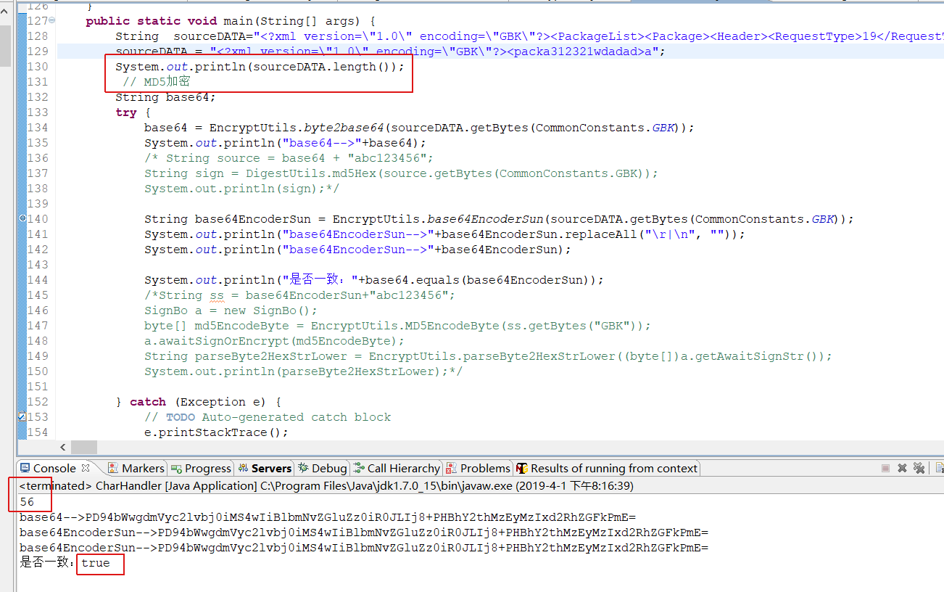Image resolution: width=944 pixels, height=592 pixels.
Task: Click the Results of running from context tab icon
Action: 523,468
